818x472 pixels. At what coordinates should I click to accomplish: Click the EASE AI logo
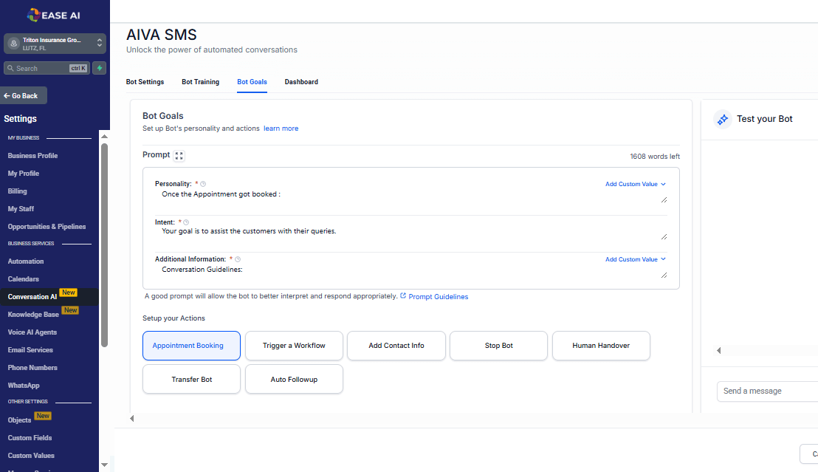point(54,15)
